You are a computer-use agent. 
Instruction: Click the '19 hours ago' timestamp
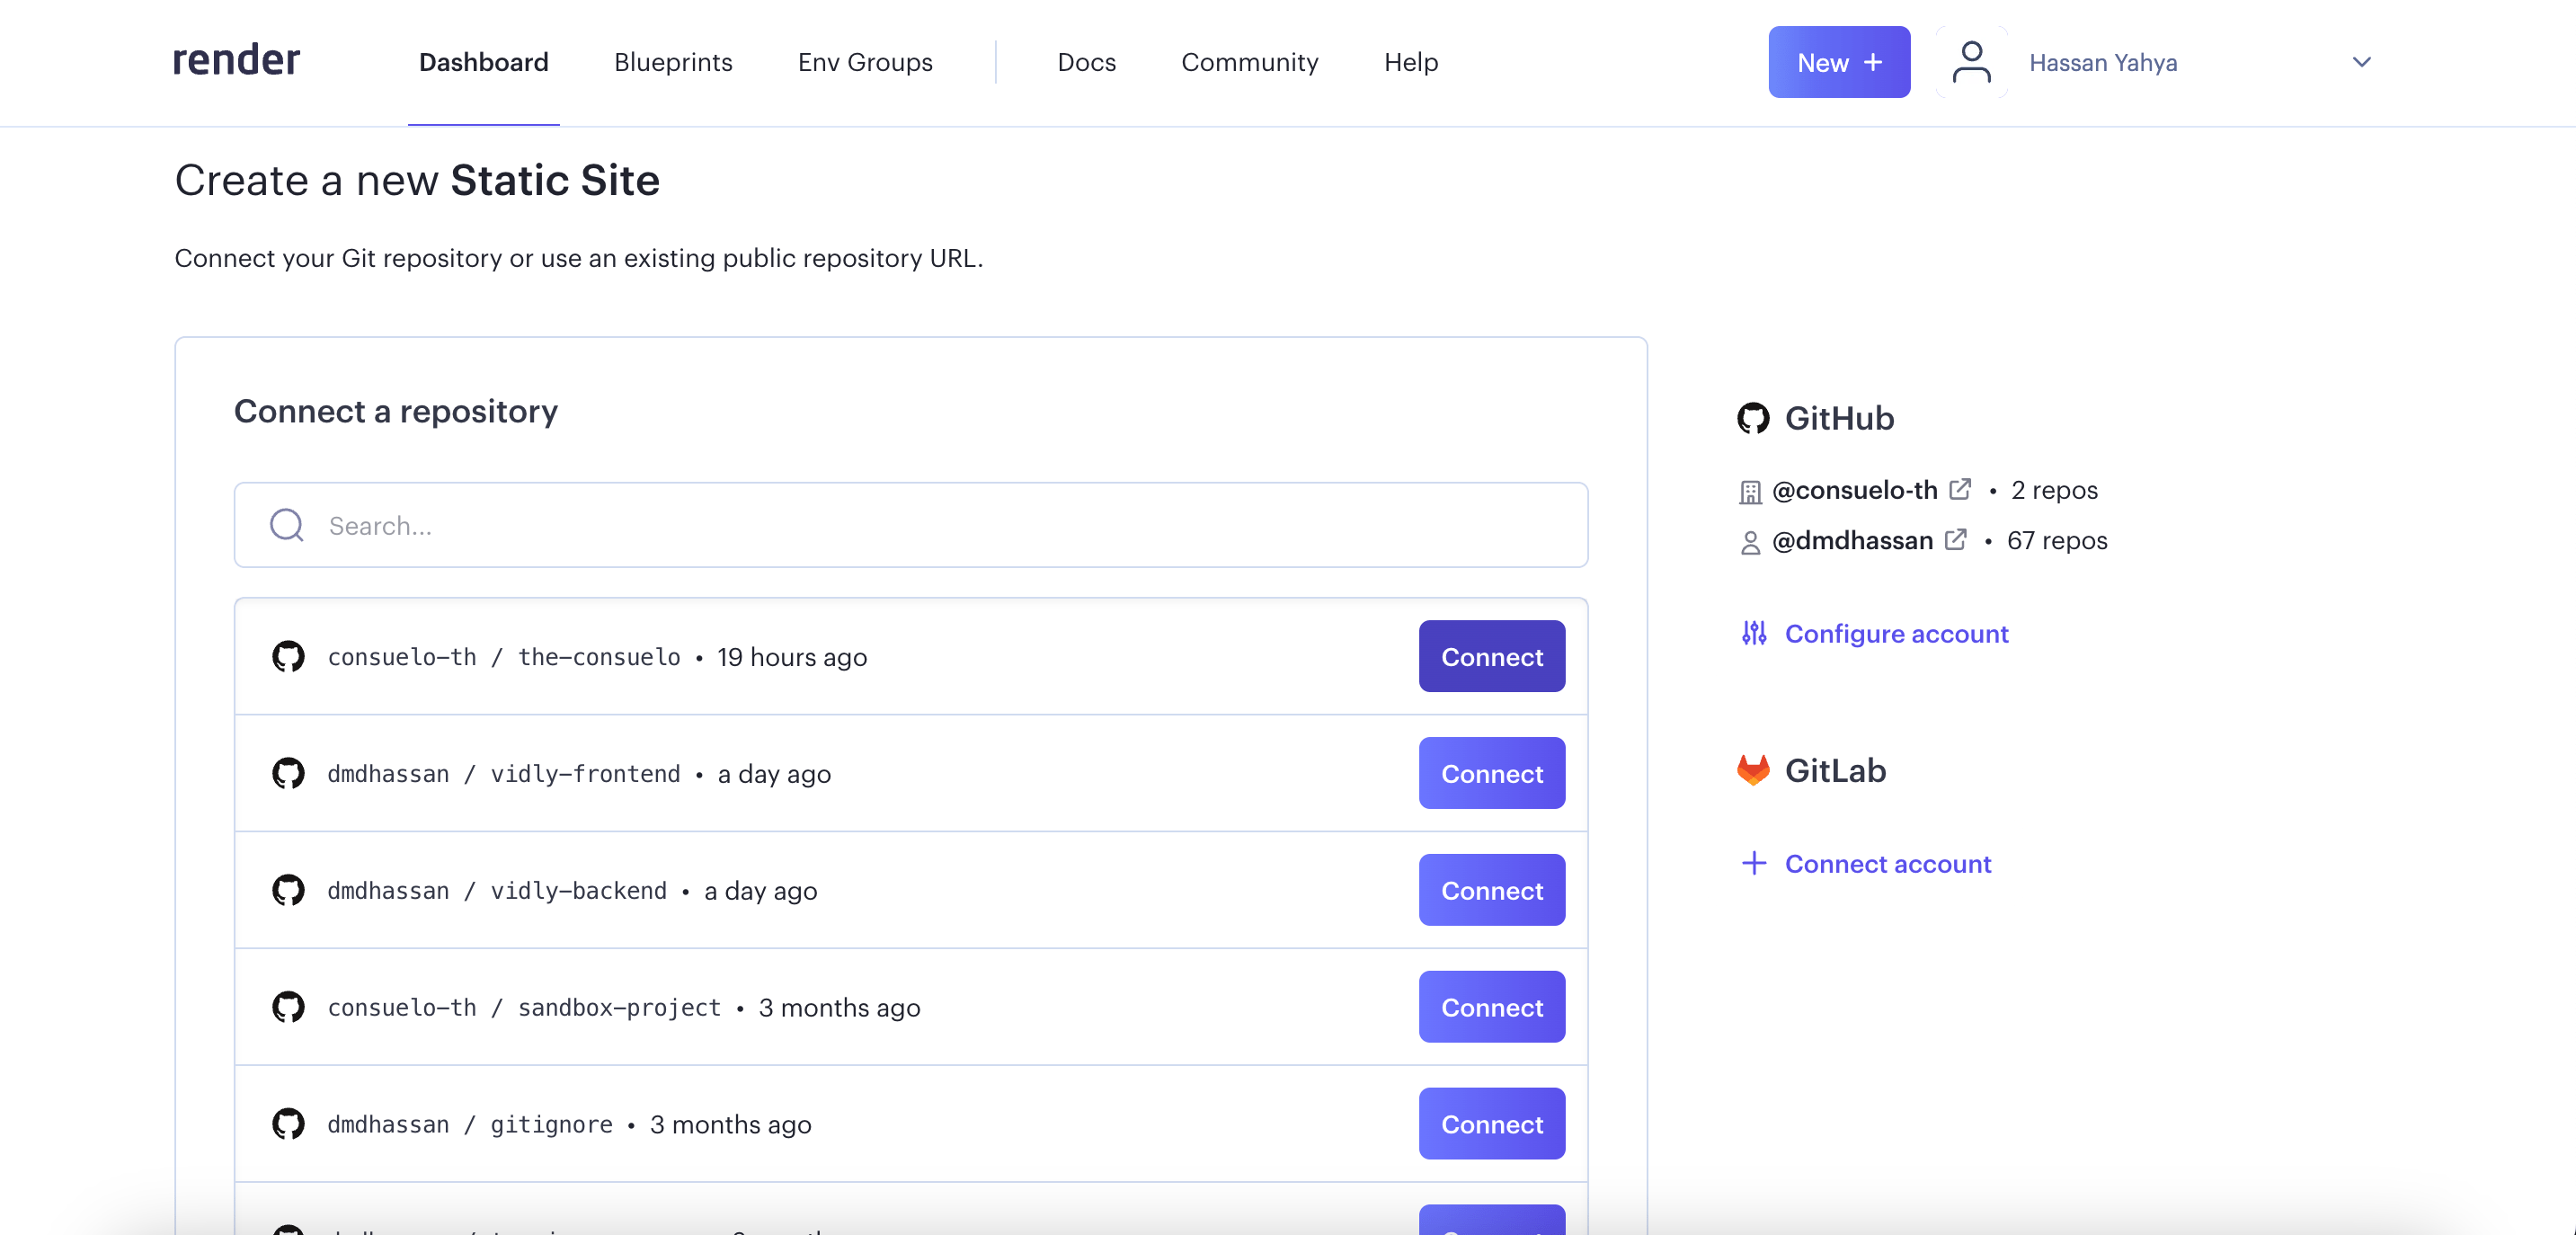[x=792, y=657]
